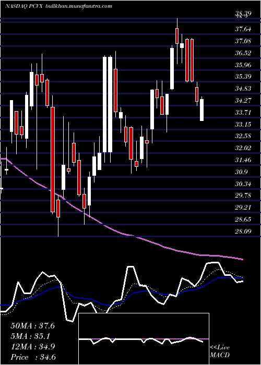The height and width of the screenshot is (365, 261).
Task: Click the 31.46 price axis label
Action: (x=243, y=160)
